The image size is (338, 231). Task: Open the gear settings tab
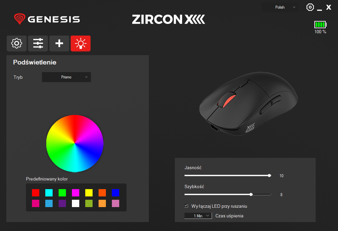click(17, 44)
